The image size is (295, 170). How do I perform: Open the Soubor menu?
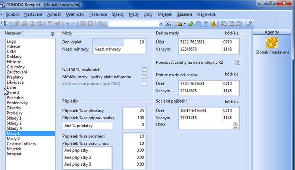(12, 14)
